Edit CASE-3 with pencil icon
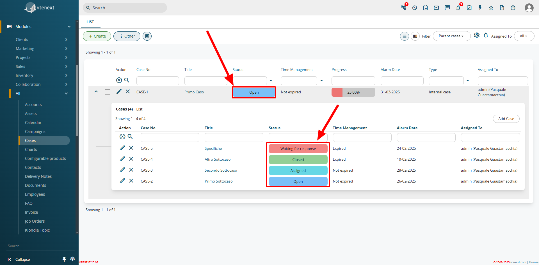Screen dimensions: 539x265 click(122, 170)
